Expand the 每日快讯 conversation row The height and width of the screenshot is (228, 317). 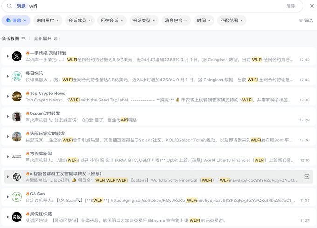[7, 76]
